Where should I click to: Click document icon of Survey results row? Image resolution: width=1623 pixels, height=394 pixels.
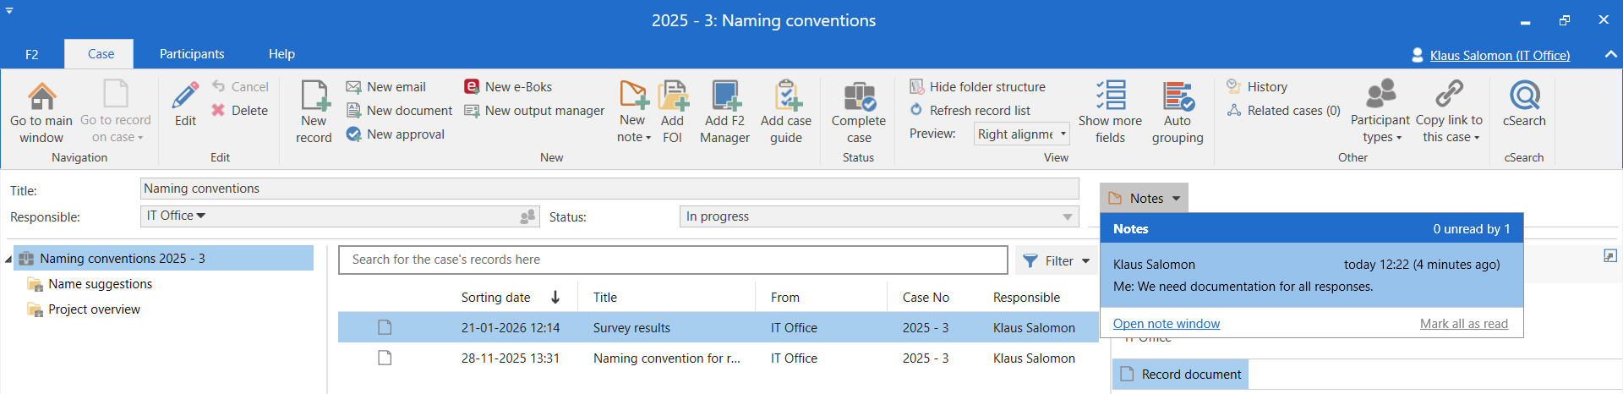coord(385,327)
